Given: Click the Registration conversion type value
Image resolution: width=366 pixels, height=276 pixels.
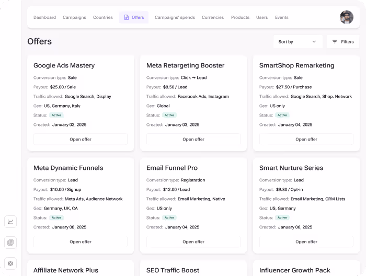Looking at the screenshot, I should 193,180.
